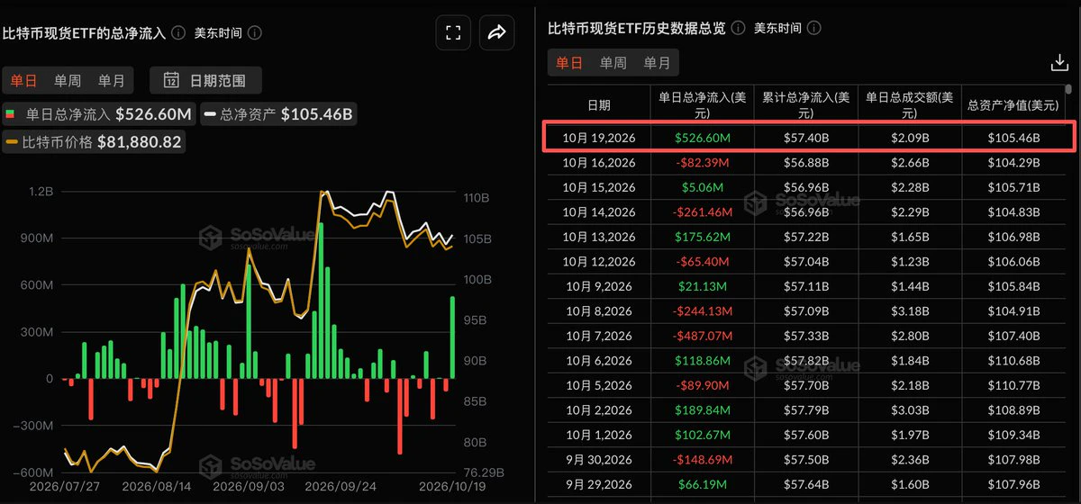Switch table to 单周 view
Screen dimensions: 1081x504
(x=613, y=62)
